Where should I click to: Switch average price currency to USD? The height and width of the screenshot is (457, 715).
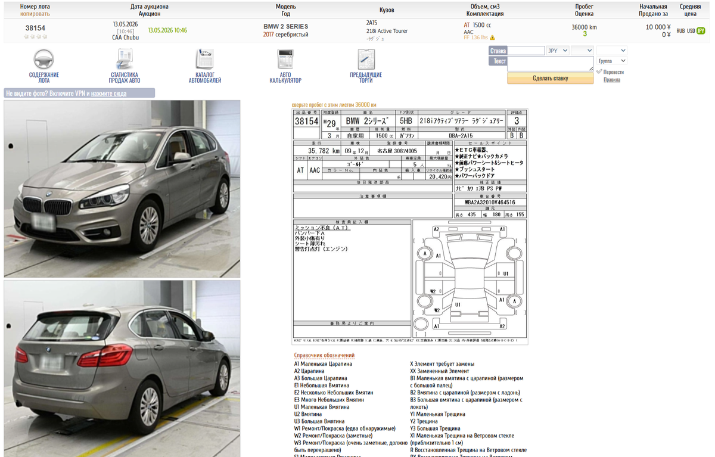(x=691, y=31)
